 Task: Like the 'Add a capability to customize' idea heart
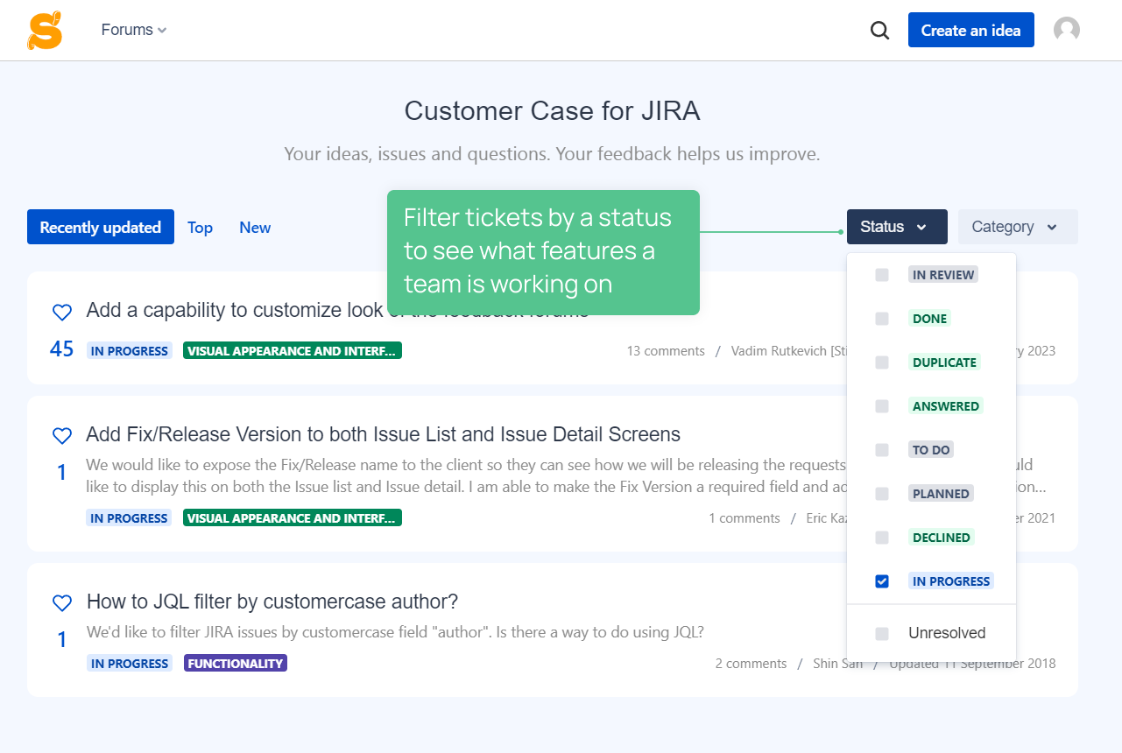click(61, 312)
